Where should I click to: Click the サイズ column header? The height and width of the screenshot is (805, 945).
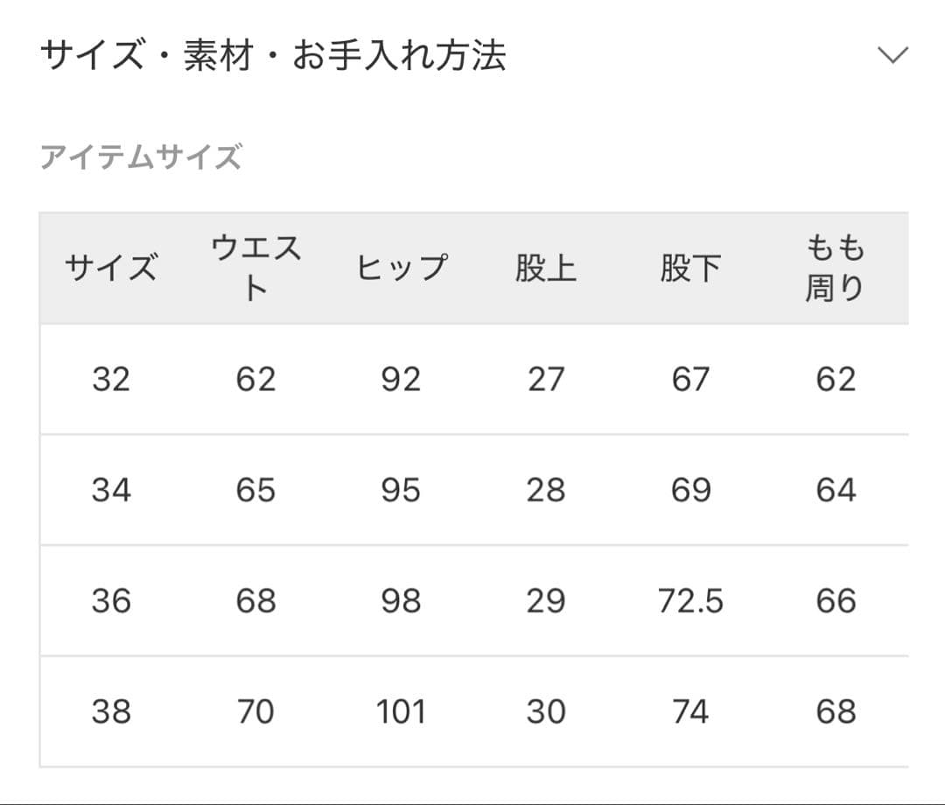pos(112,268)
